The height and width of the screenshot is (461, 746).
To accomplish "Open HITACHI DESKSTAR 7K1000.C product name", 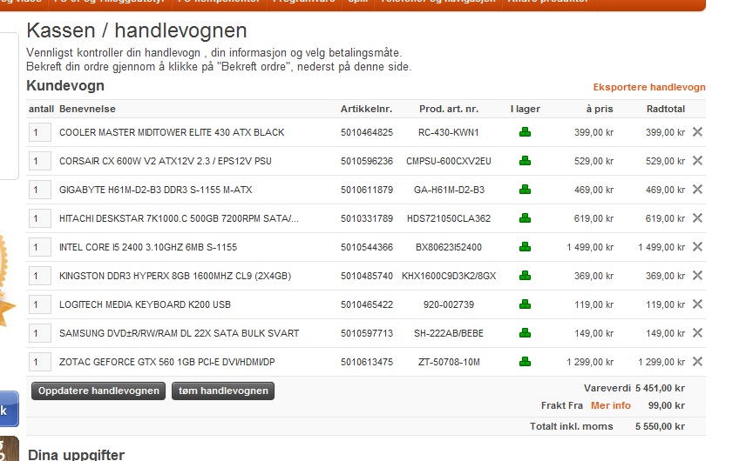I will click(179, 218).
